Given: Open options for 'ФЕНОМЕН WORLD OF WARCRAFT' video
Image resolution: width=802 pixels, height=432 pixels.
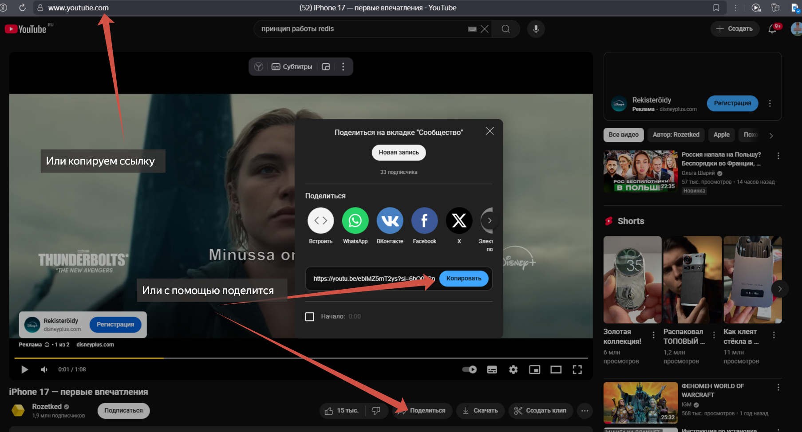Looking at the screenshot, I should tap(778, 387).
